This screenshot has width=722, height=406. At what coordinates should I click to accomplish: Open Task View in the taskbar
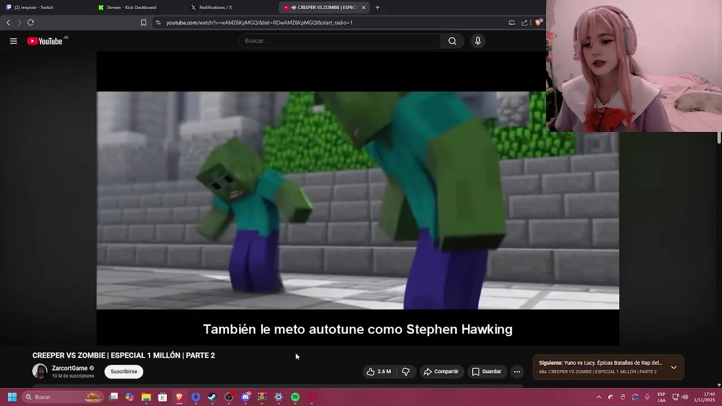point(113,397)
